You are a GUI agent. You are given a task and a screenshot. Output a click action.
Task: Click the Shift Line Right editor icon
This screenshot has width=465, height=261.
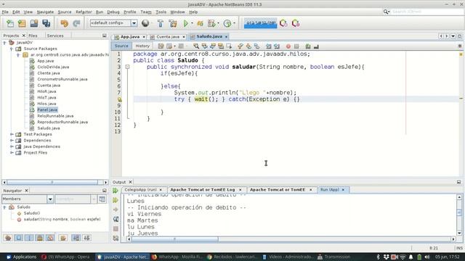tap(277, 46)
